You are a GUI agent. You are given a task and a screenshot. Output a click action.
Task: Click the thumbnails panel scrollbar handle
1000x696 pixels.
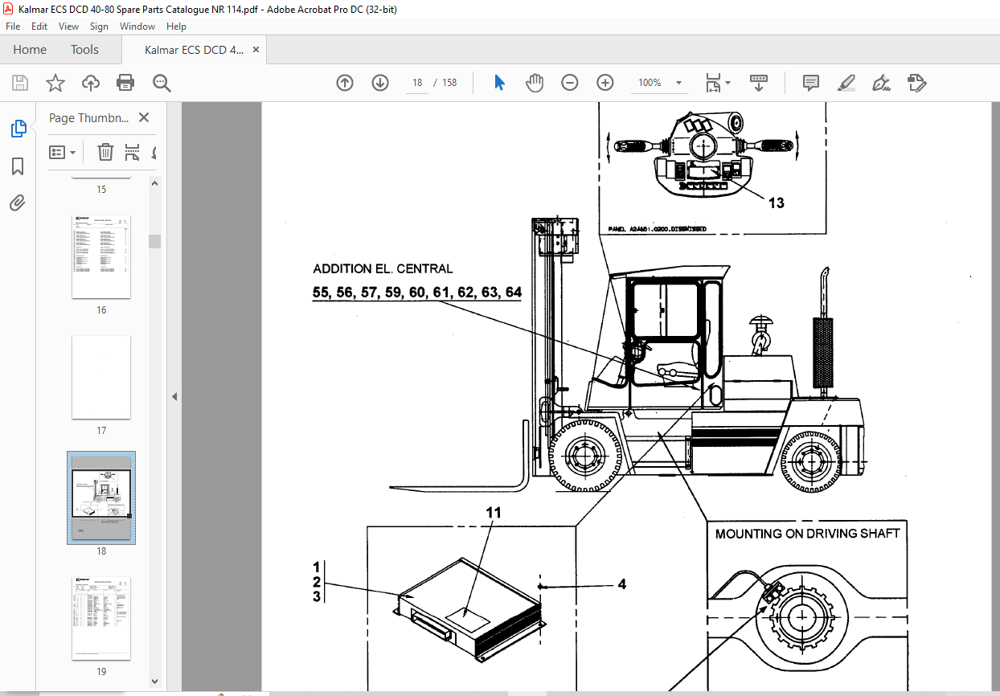coord(154,241)
